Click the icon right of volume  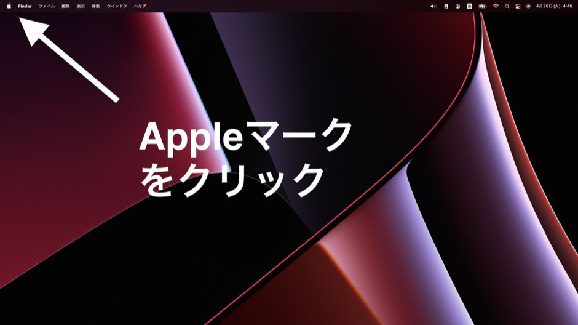[x=446, y=6]
